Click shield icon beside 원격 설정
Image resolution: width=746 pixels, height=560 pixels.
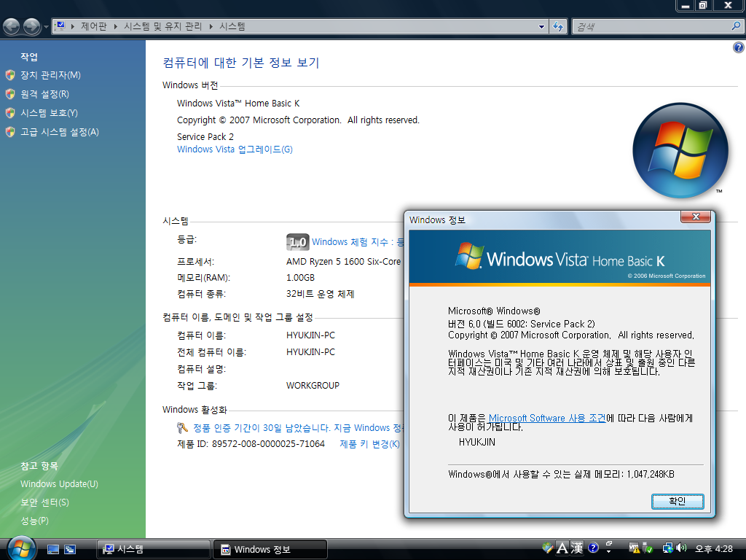tap(10, 94)
